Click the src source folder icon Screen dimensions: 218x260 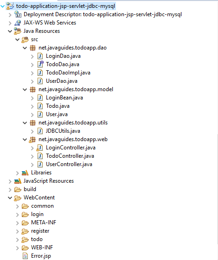[25, 39]
